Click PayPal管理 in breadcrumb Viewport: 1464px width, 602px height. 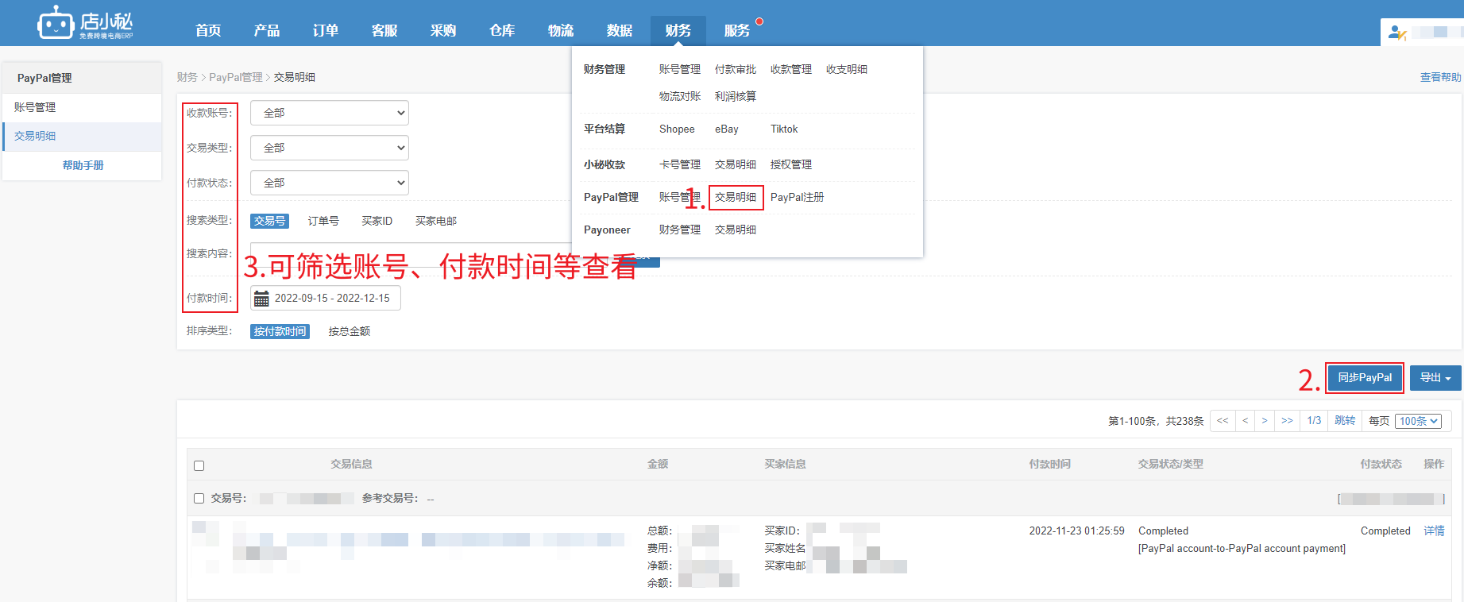pos(235,77)
